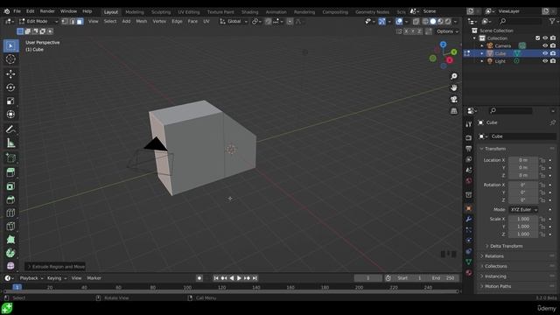The width and height of the screenshot is (560, 315).
Task: Switch to face select mode
Action: click(80, 21)
